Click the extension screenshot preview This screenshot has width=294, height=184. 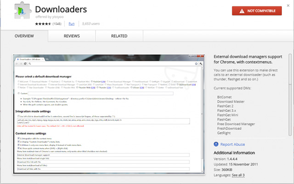point(109,114)
